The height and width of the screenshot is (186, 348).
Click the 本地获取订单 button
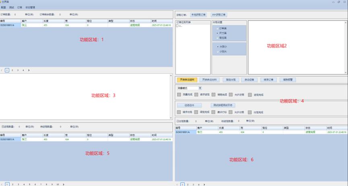click(198, 15)
